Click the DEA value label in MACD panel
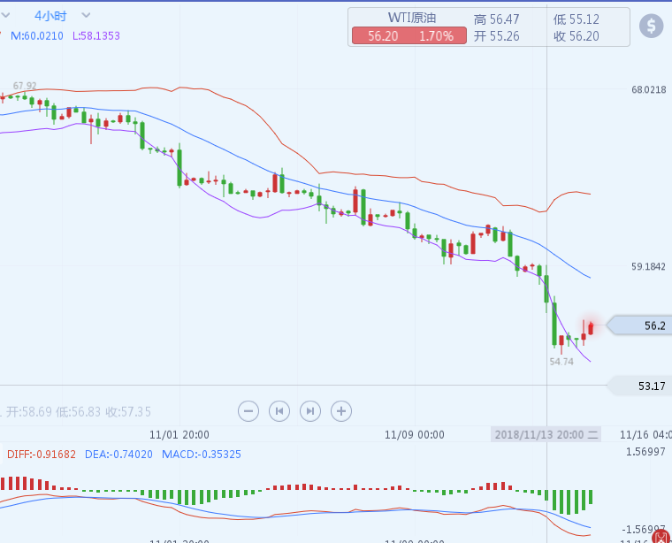Viewport: 672px width, 543px height. (x=118, y=454)
